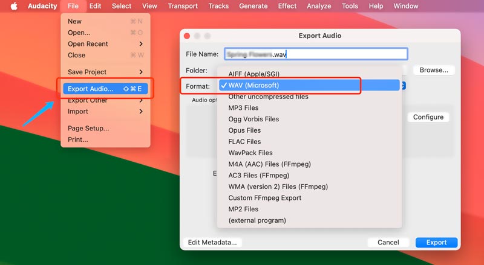The width and height of the screenshot is (484, 265).
Task: Open the Help menu
Action: coord(376,6)
